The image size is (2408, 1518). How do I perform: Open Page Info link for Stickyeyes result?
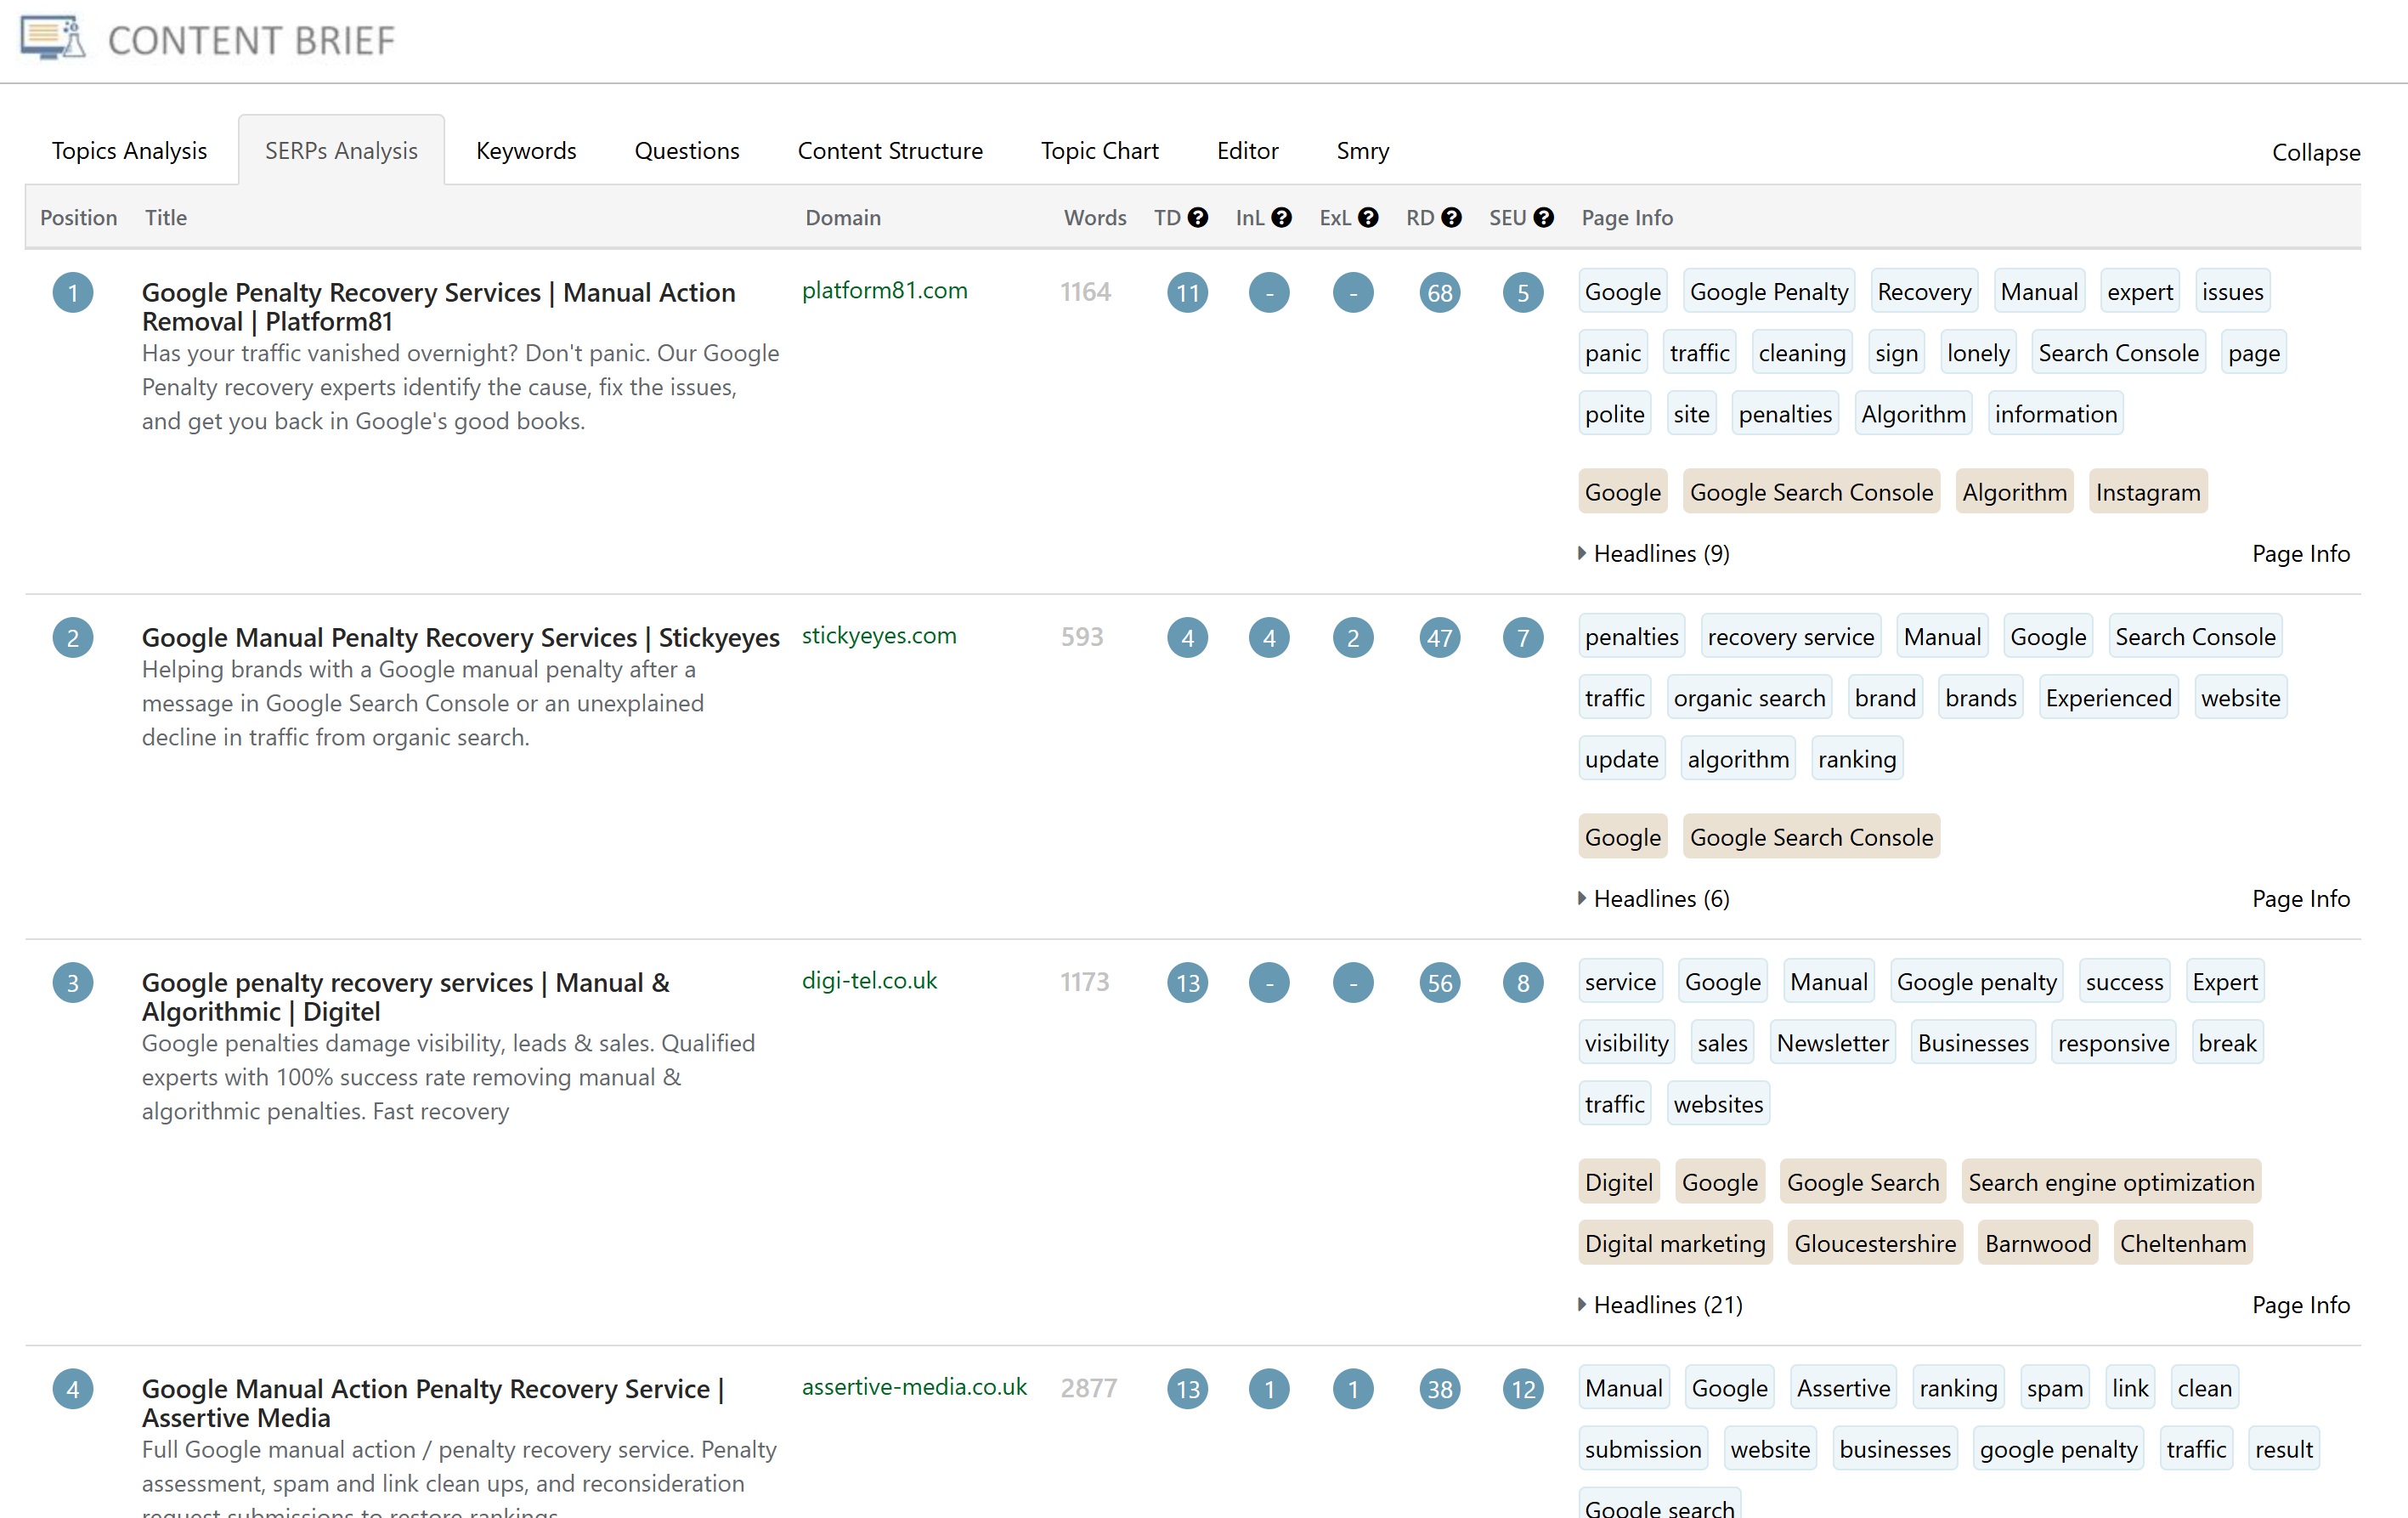coord(2301,899)
